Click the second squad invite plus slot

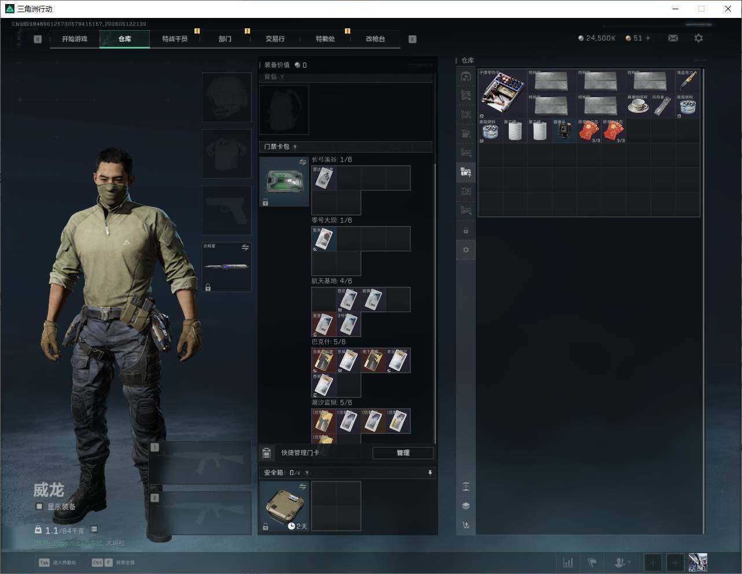(x=675, y=562)
